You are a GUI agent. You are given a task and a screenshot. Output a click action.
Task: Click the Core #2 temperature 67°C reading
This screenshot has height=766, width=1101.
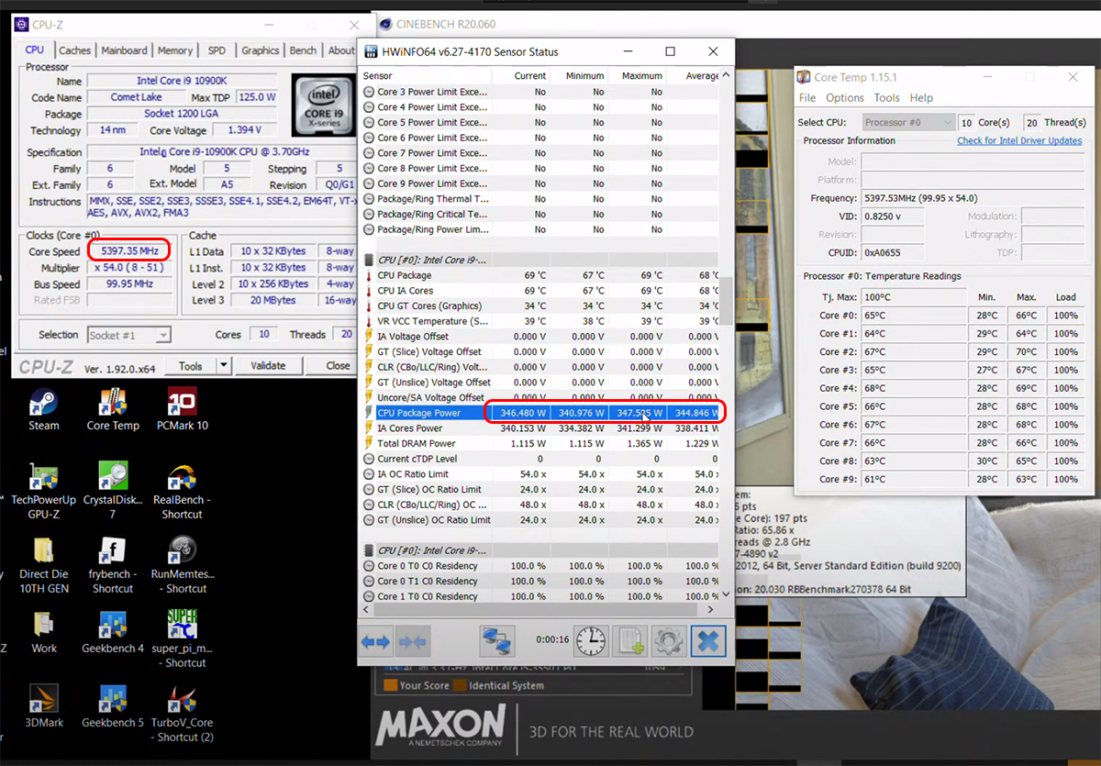[x=913, y=351]
